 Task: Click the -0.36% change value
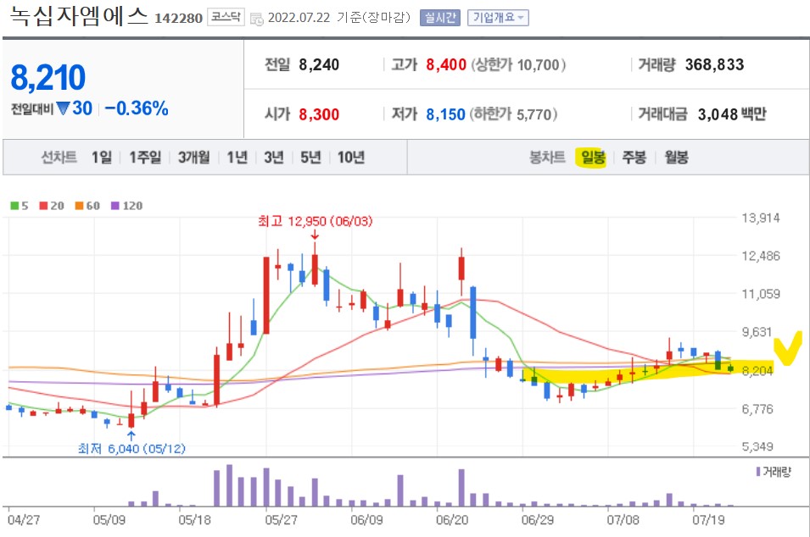[137, 108]
